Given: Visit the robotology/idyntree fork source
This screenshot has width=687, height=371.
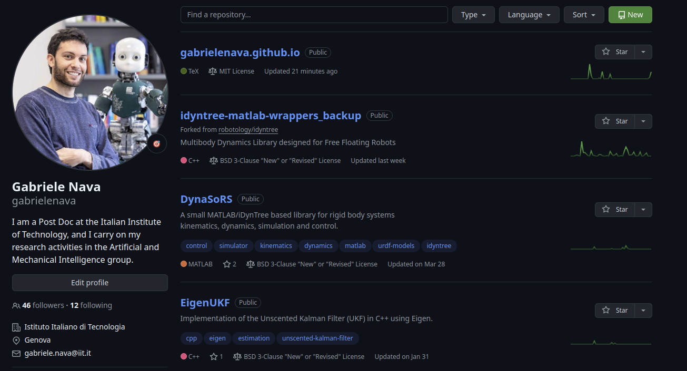Looking at the screenshot, I should [x=247, y=129].
